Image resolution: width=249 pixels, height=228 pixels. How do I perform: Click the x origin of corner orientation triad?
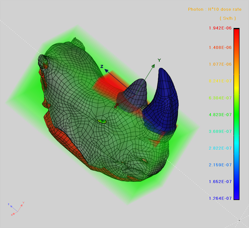12,215
